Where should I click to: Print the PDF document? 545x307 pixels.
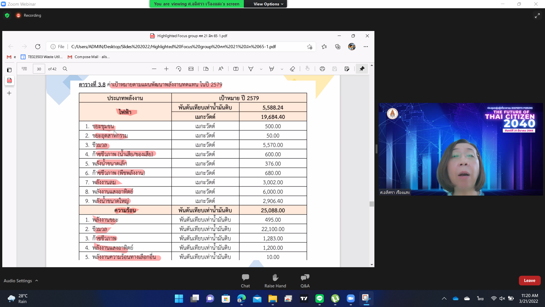tap(322, 69)
